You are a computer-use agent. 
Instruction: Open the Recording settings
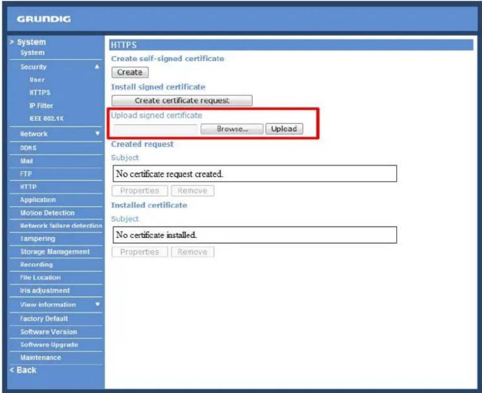36,265
